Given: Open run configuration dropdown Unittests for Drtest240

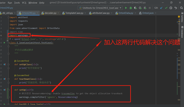Looking at the screenshot, I should (x=100, y=8).
